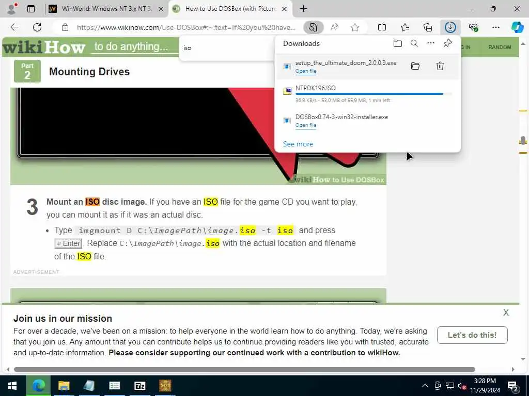Click the vertical scrollbar up arrow
This screenshot has width=529, height=396.
(x=523, y=44)
